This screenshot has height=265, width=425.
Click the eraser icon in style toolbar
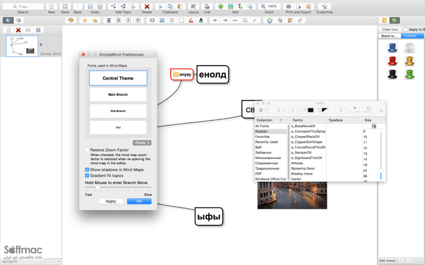[300, 20]
